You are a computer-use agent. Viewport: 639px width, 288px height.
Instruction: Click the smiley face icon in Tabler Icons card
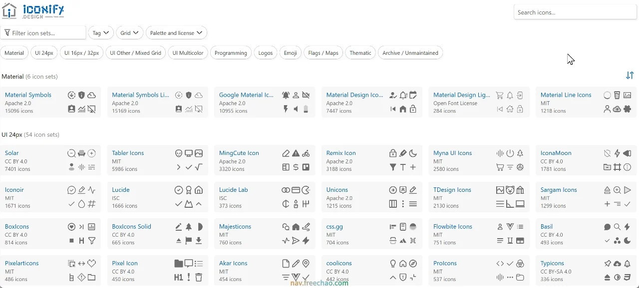point(179,153)
